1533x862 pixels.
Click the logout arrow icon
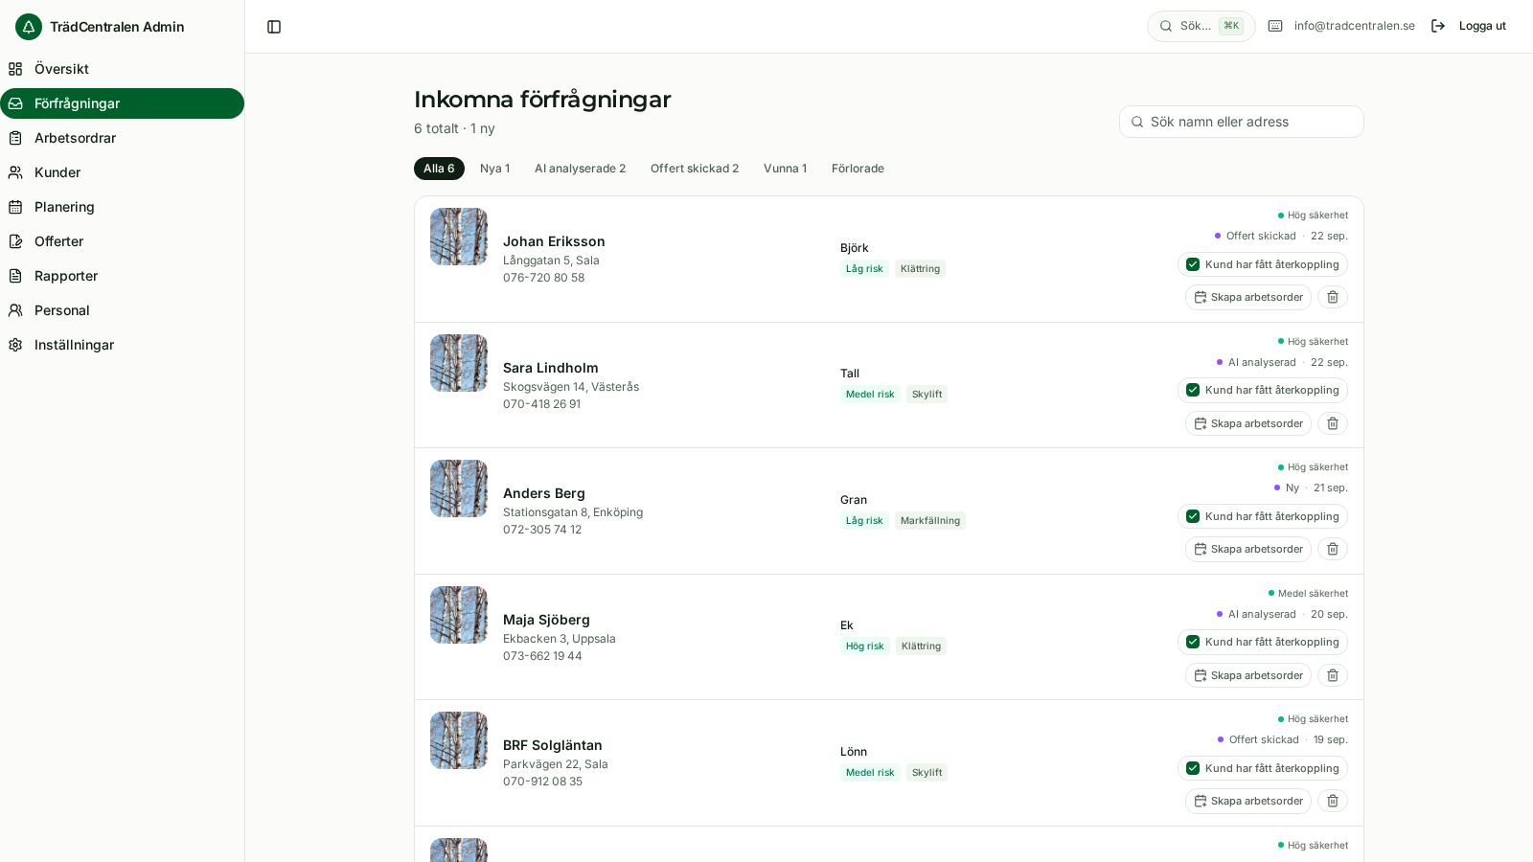point(1438,26)
